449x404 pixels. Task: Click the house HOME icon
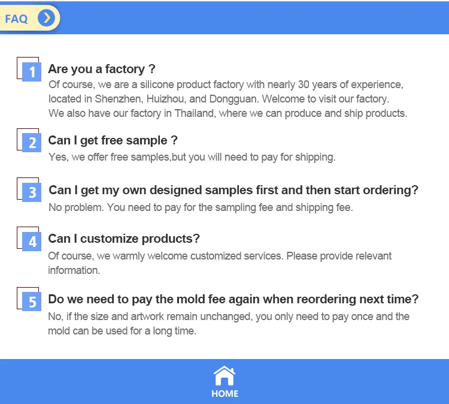(224, 376)
